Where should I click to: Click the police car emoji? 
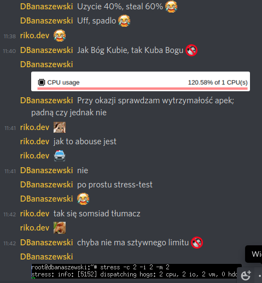click(60, 156)
